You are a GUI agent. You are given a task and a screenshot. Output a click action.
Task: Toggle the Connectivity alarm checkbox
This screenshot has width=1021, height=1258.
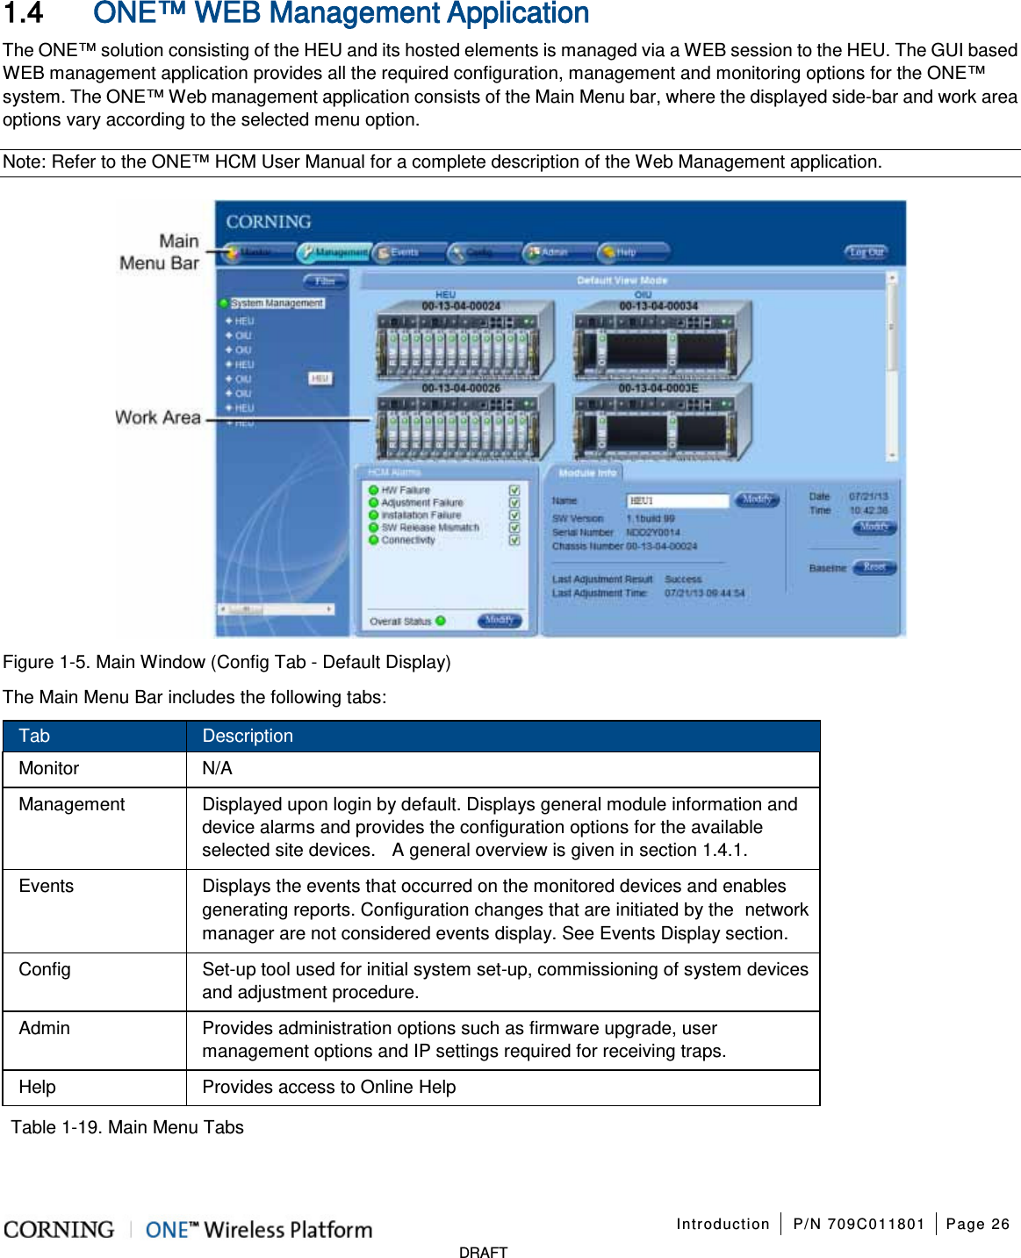pyautogui.click(x=514, y=540)
